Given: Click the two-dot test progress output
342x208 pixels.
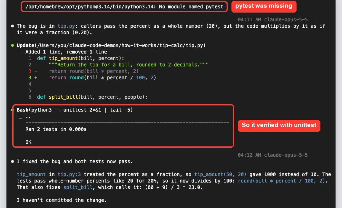Looking at the screenshot, I should click(28, 117).
